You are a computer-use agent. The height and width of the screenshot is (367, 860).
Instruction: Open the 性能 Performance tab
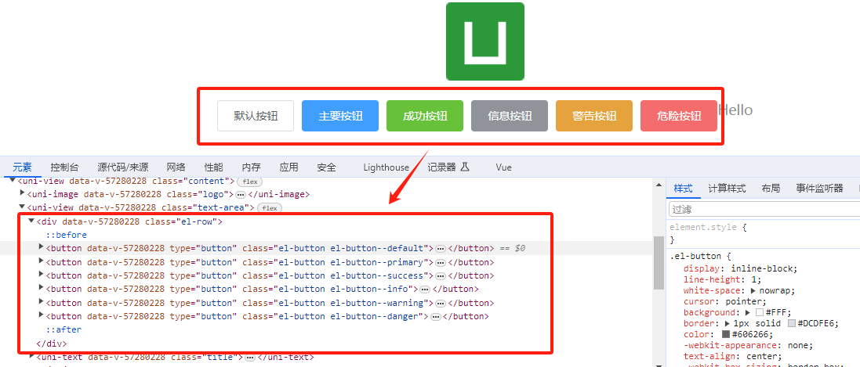click(x=213, y=167)
